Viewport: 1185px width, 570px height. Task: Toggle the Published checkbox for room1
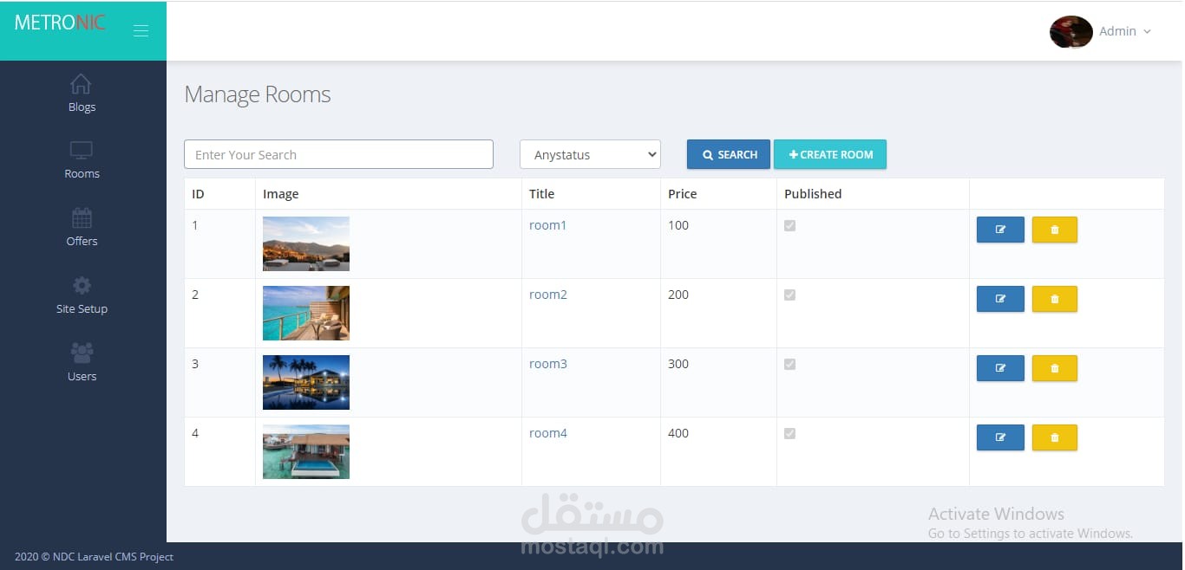tap(789, 225)
